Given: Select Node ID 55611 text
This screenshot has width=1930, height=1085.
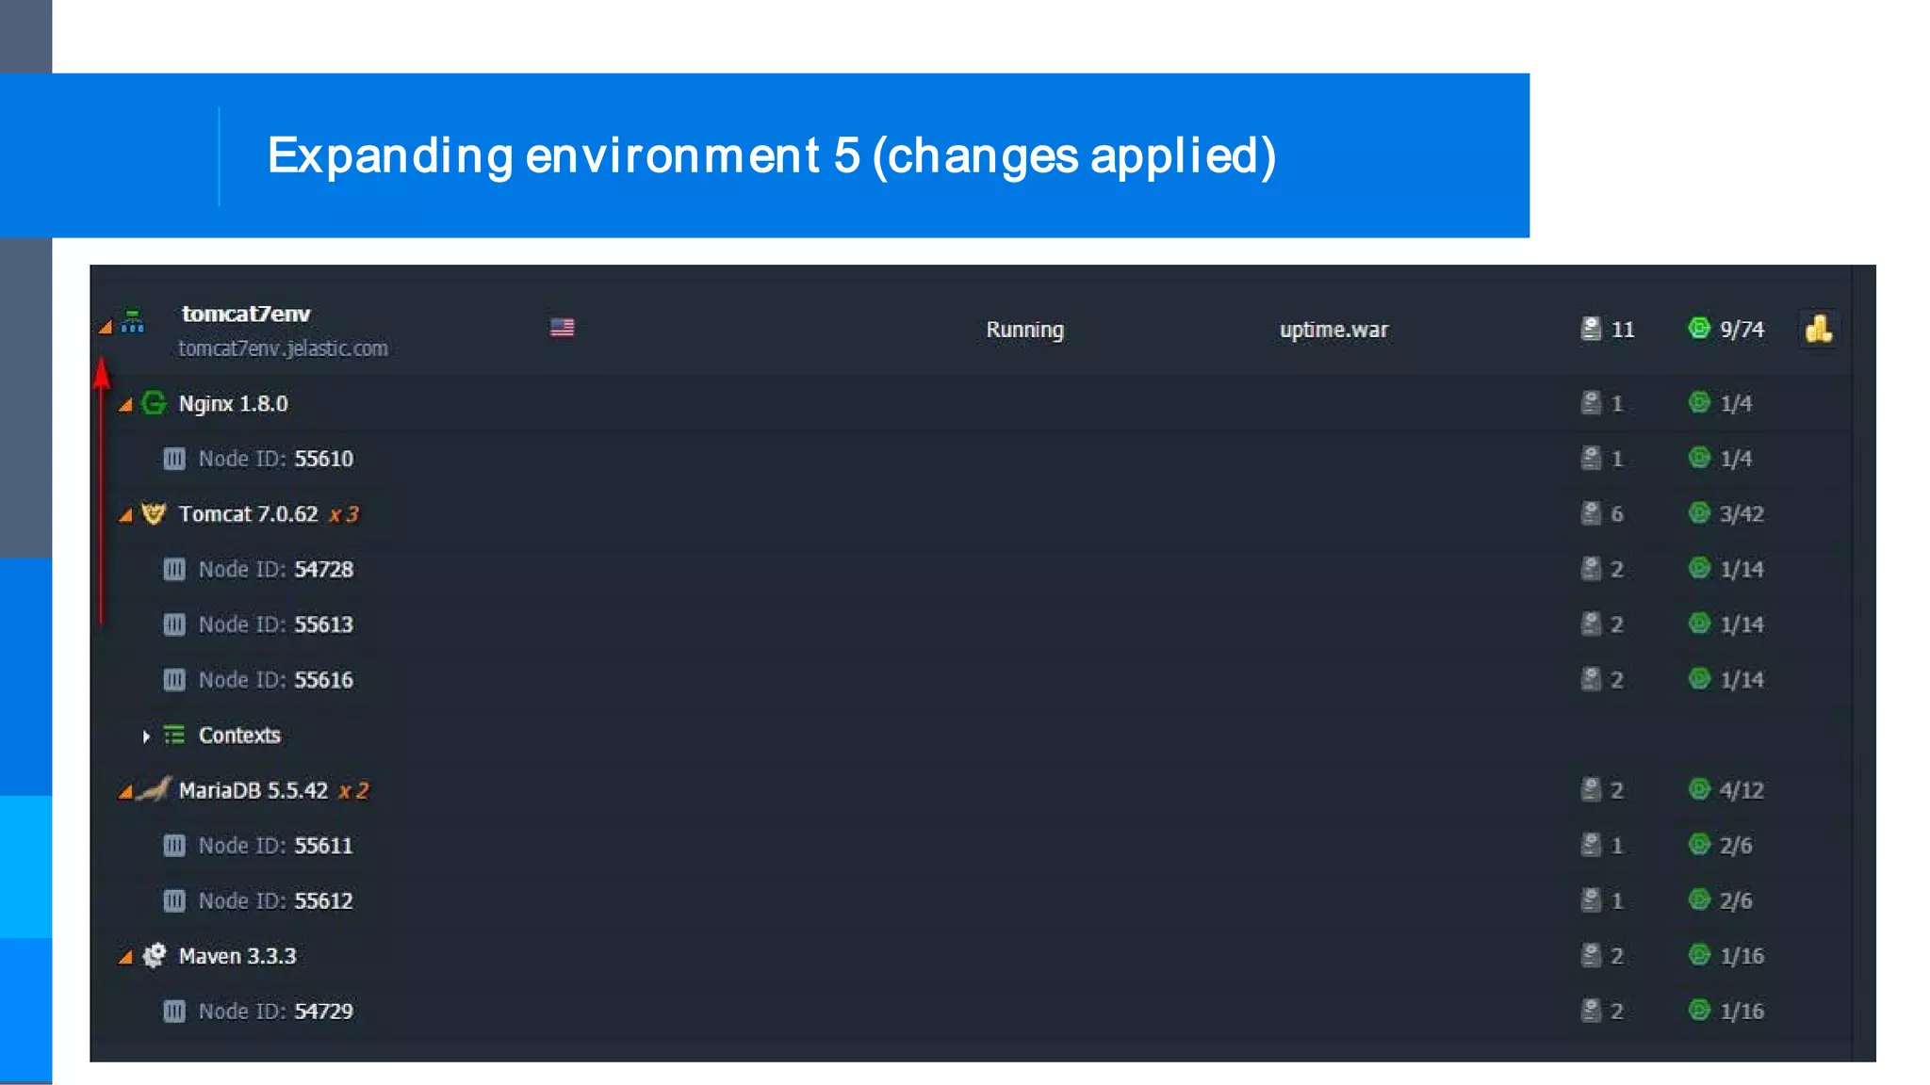Looking at the screenshot, I should click(x=276, y=846).
